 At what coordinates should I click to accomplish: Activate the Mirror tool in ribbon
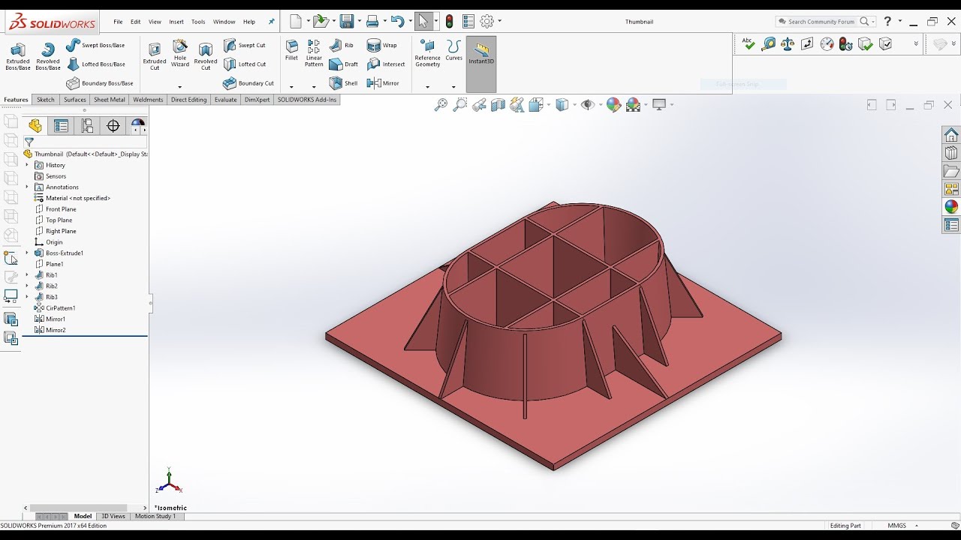point(383,83)
